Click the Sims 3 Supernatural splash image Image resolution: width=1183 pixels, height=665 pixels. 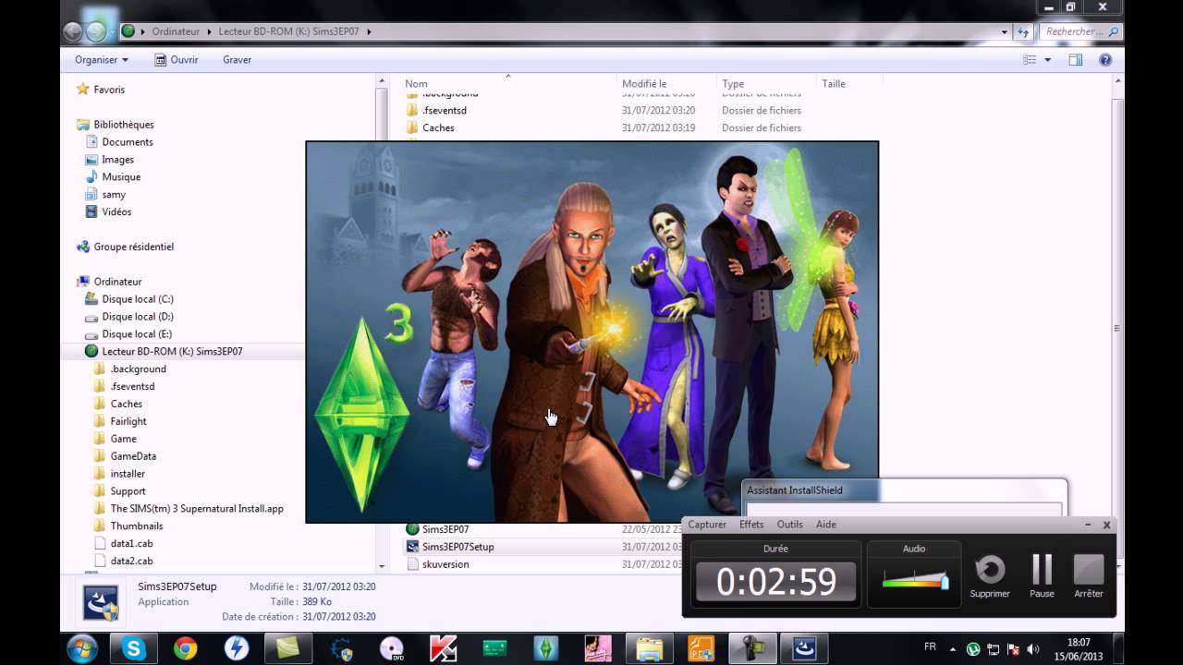591,332
